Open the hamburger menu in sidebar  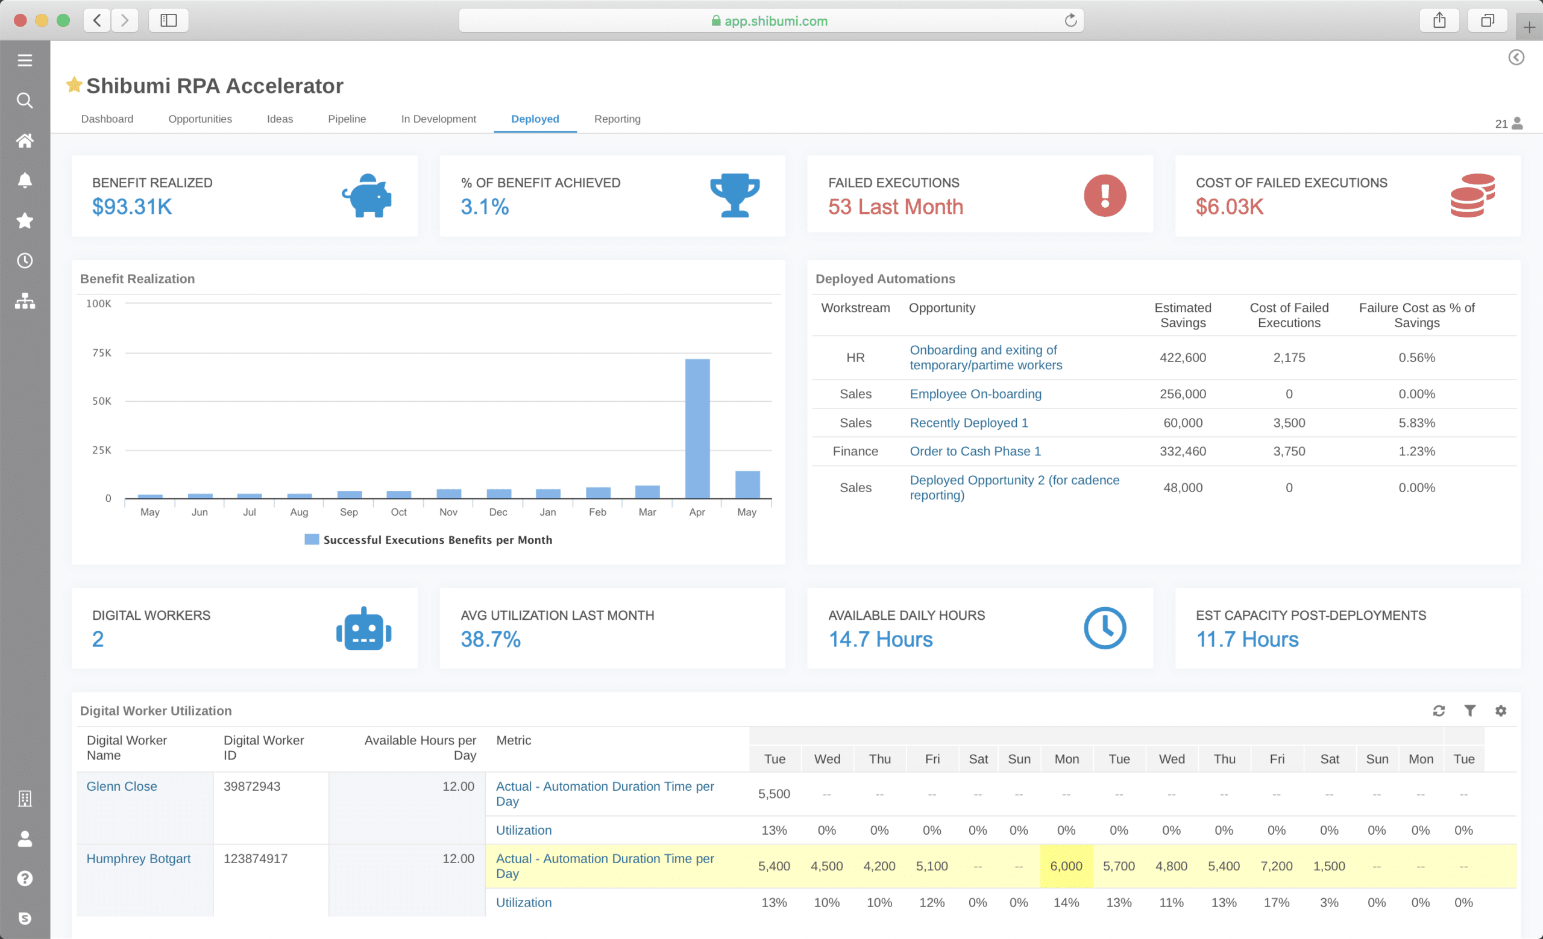click(x=25, y=60)
